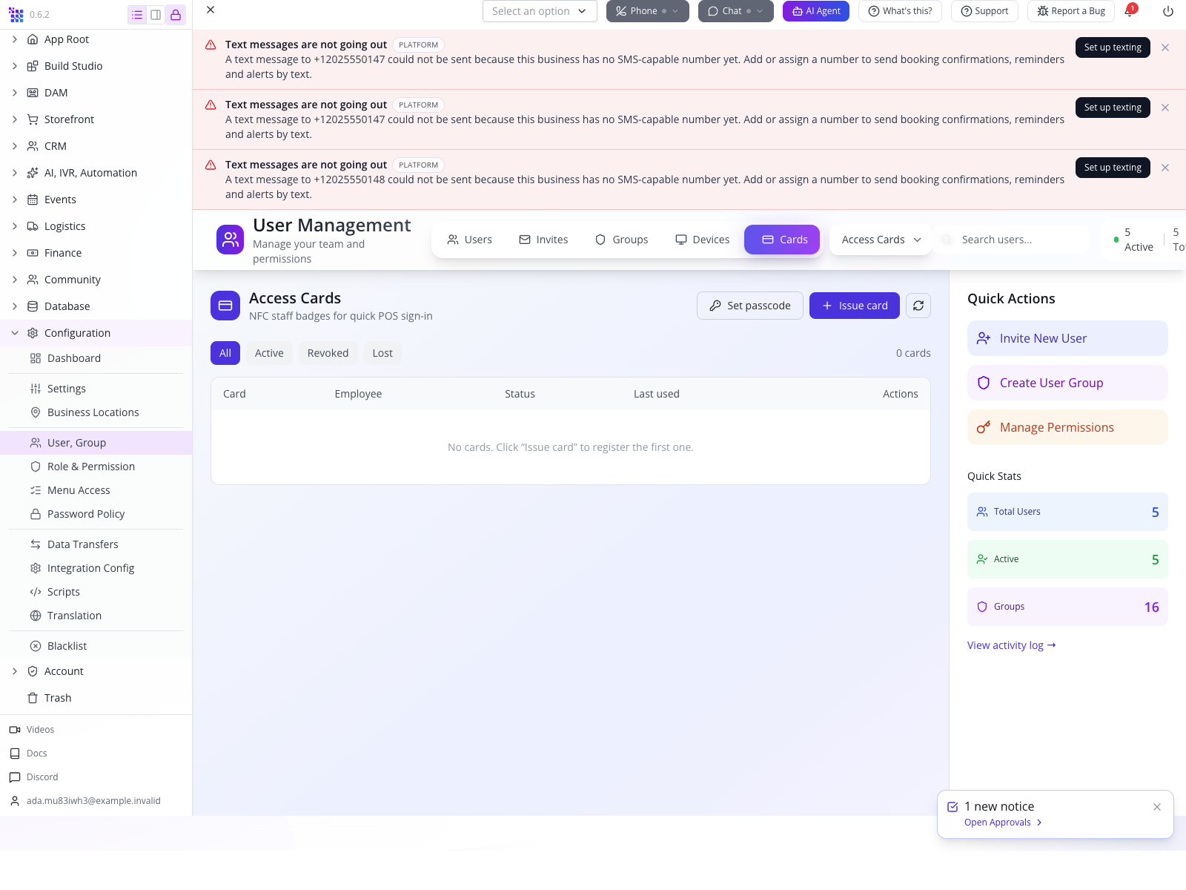Collapse the Configuration section
This screenshot has height=890, width=1186.
(x=15, y=333)
